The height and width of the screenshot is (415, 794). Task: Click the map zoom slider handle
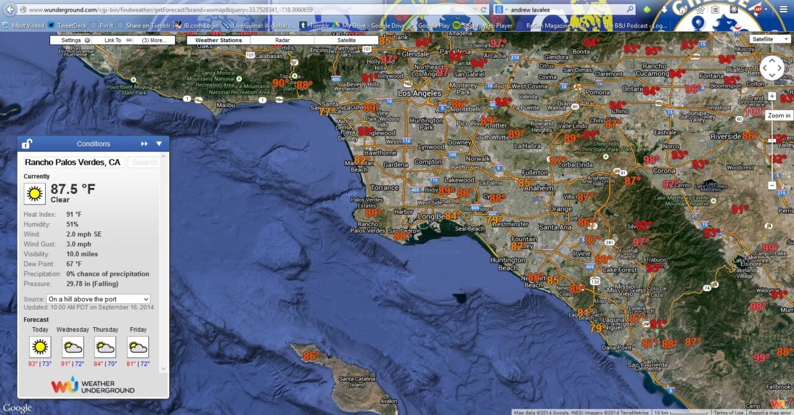pos(772,140)
